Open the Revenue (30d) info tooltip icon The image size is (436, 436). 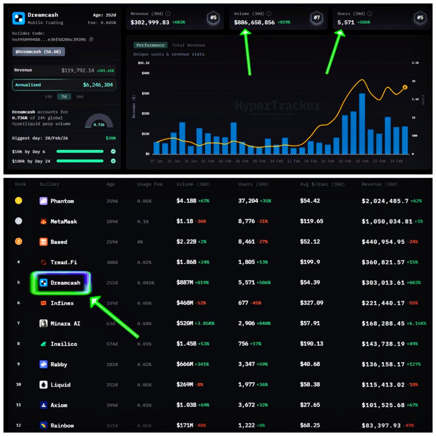tap(168, 13)
